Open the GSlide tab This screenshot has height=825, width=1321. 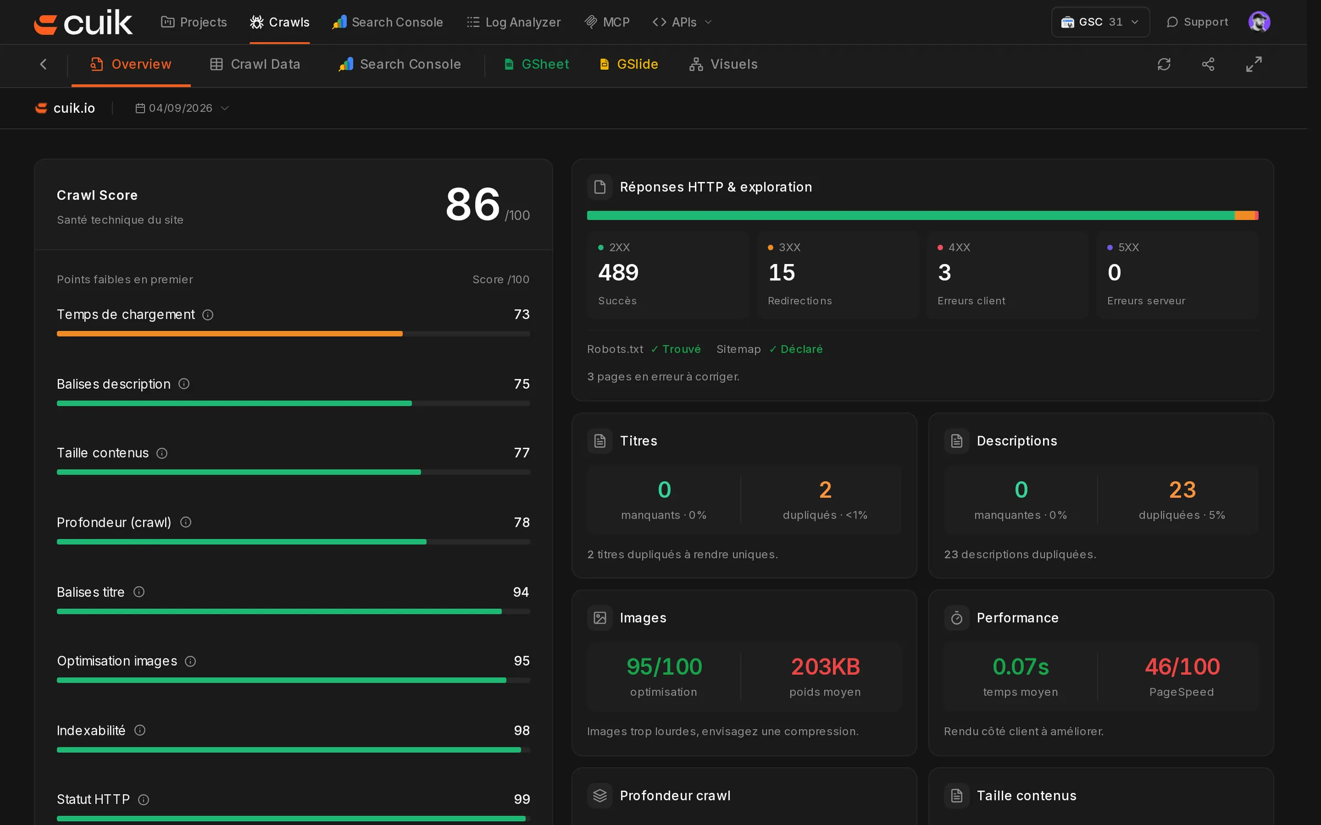629,64
